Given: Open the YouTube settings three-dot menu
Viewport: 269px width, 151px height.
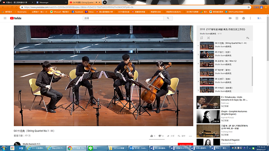Looking at the screenshot, I should pos(250,18).
